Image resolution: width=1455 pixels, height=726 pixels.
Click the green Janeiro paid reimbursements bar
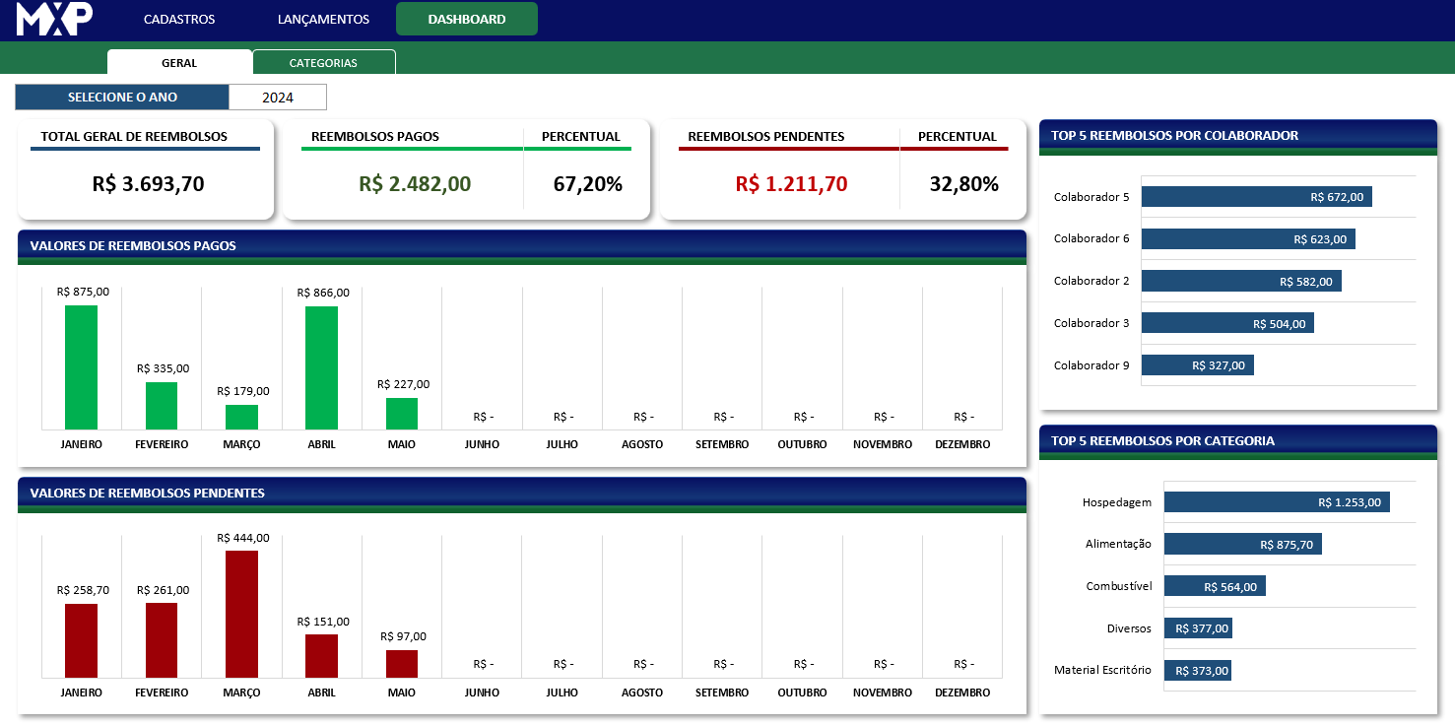coord(81,366)
